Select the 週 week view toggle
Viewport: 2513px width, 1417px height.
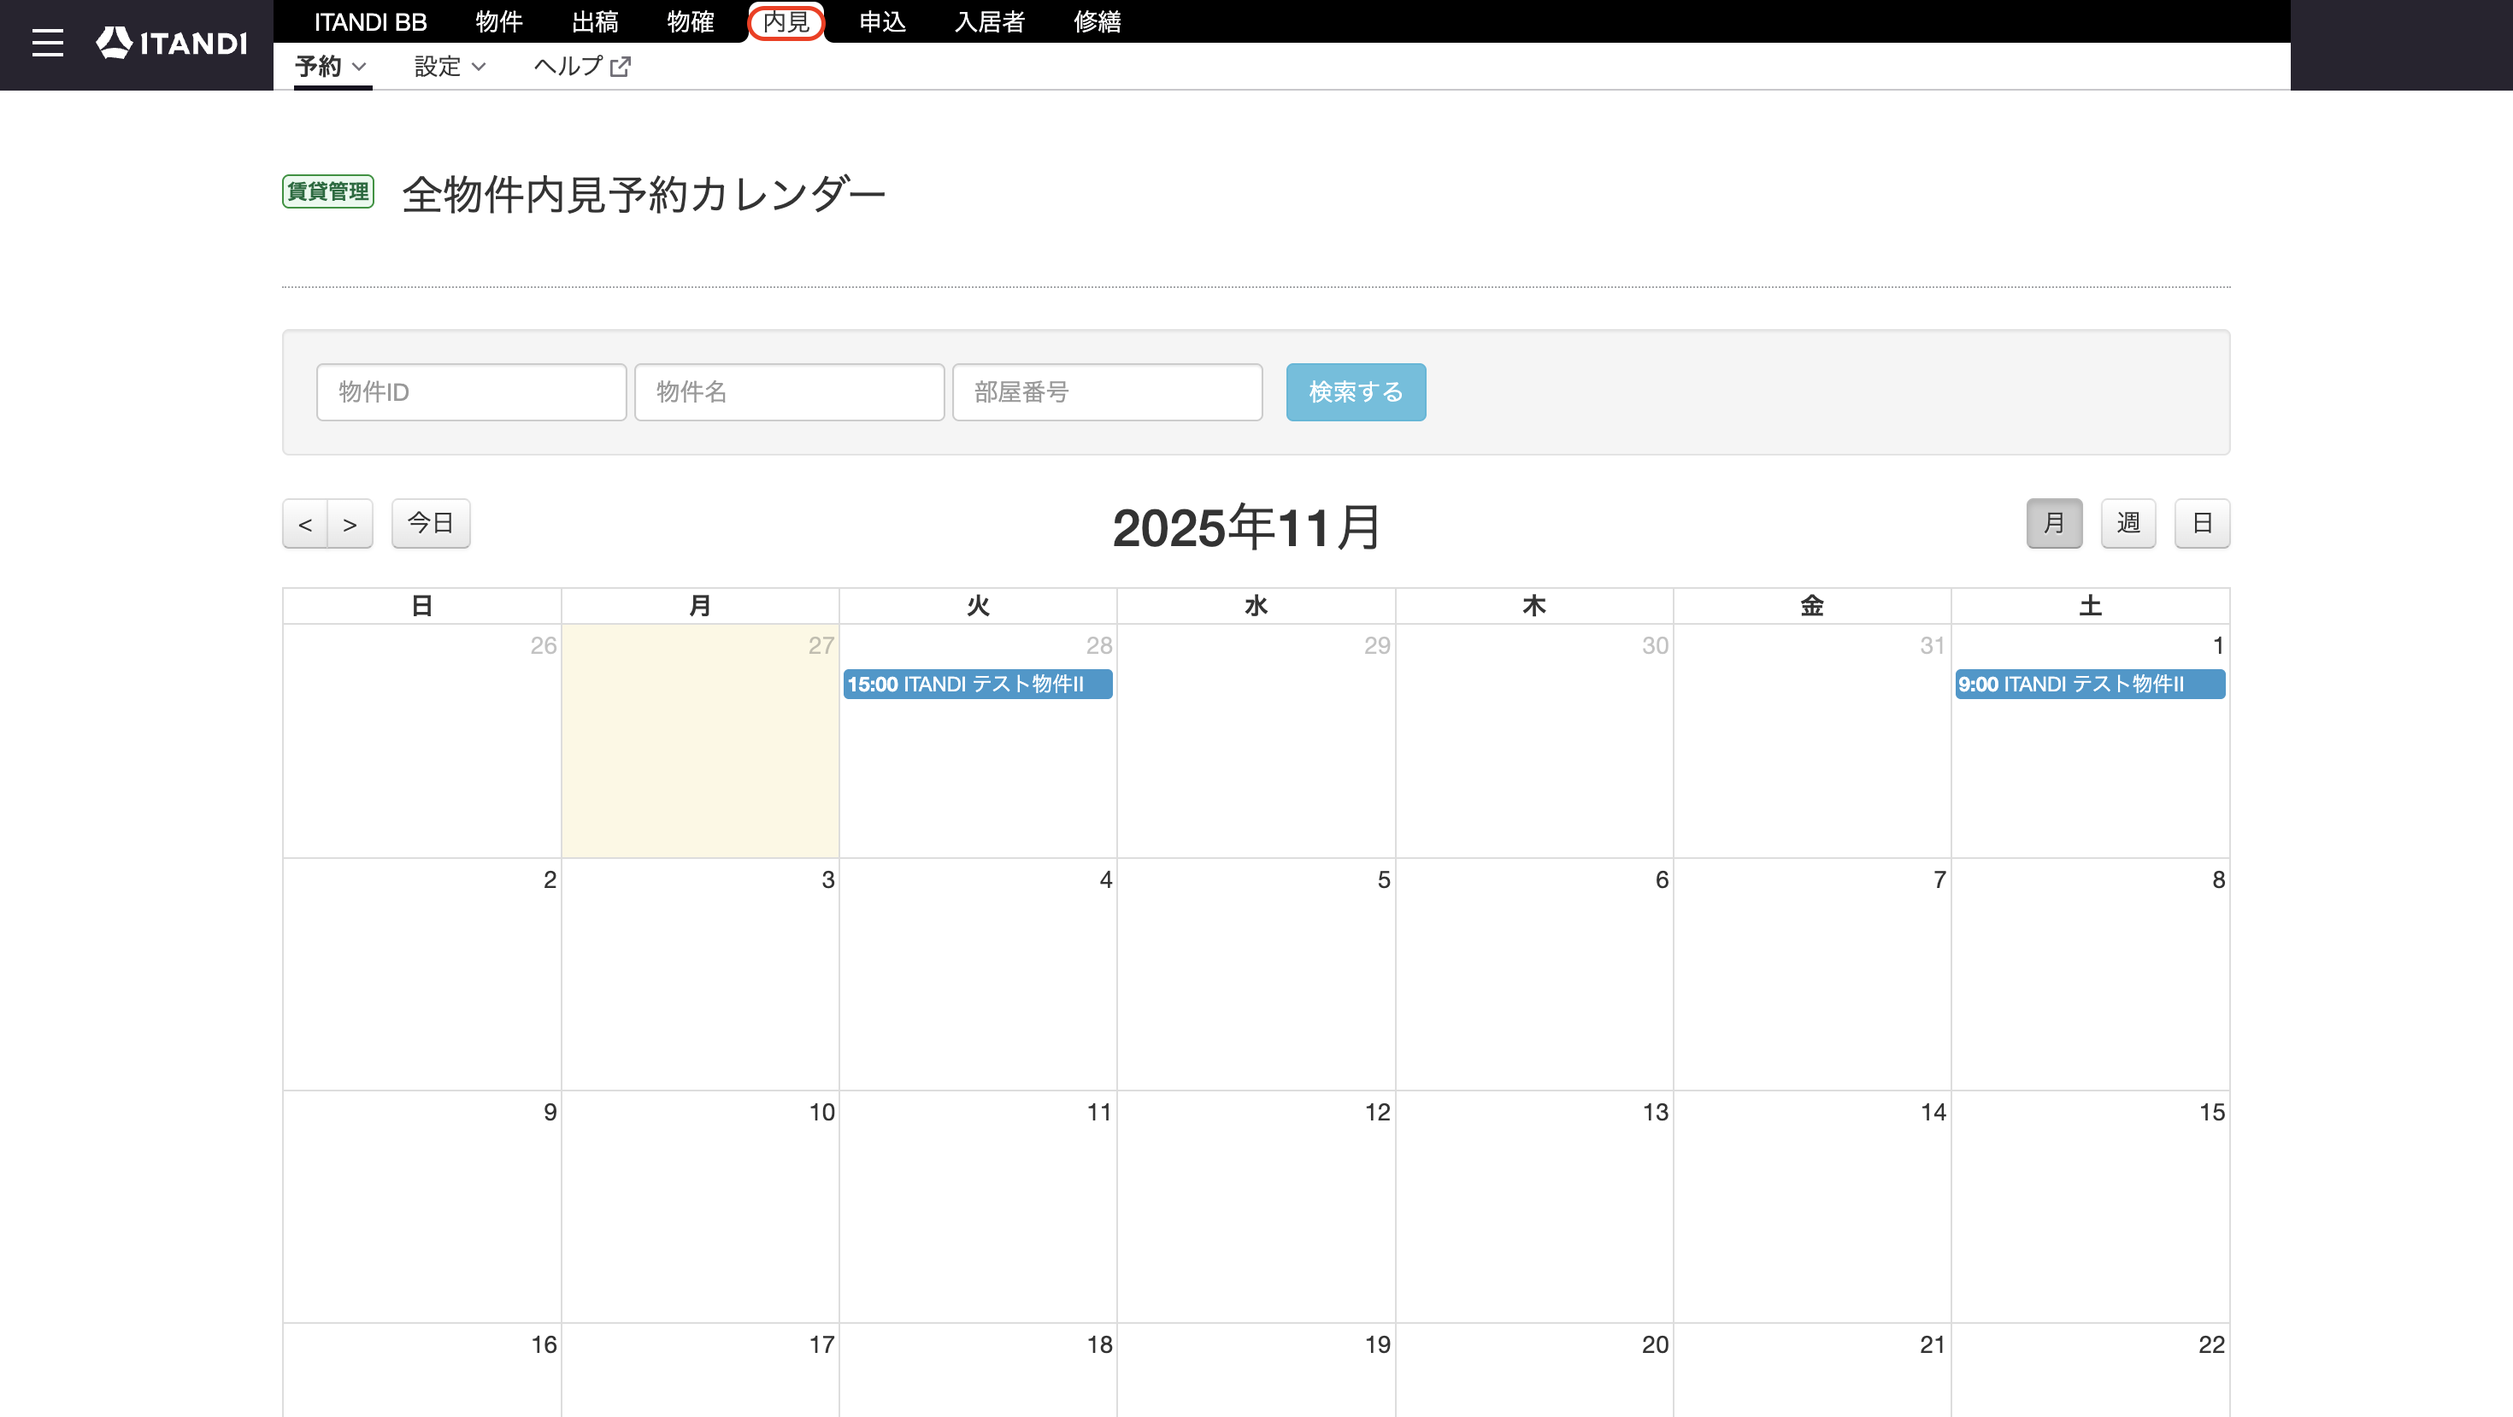2128,524
